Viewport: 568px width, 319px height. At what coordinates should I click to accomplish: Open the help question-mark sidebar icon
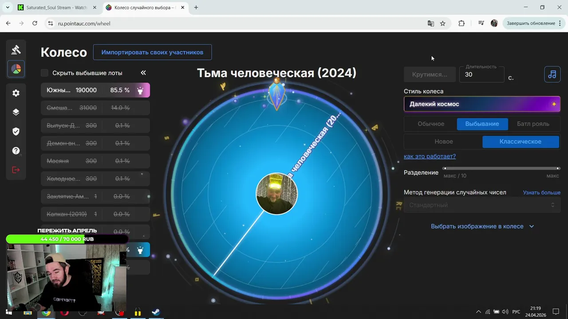click(16, 151)
